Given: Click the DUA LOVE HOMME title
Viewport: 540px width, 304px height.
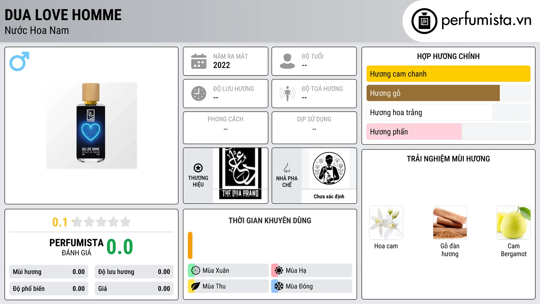Looking at the screenshot, I should click(x=63, y=15).
